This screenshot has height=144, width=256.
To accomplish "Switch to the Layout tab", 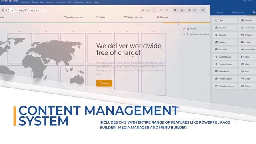I will tap(219, 12).
